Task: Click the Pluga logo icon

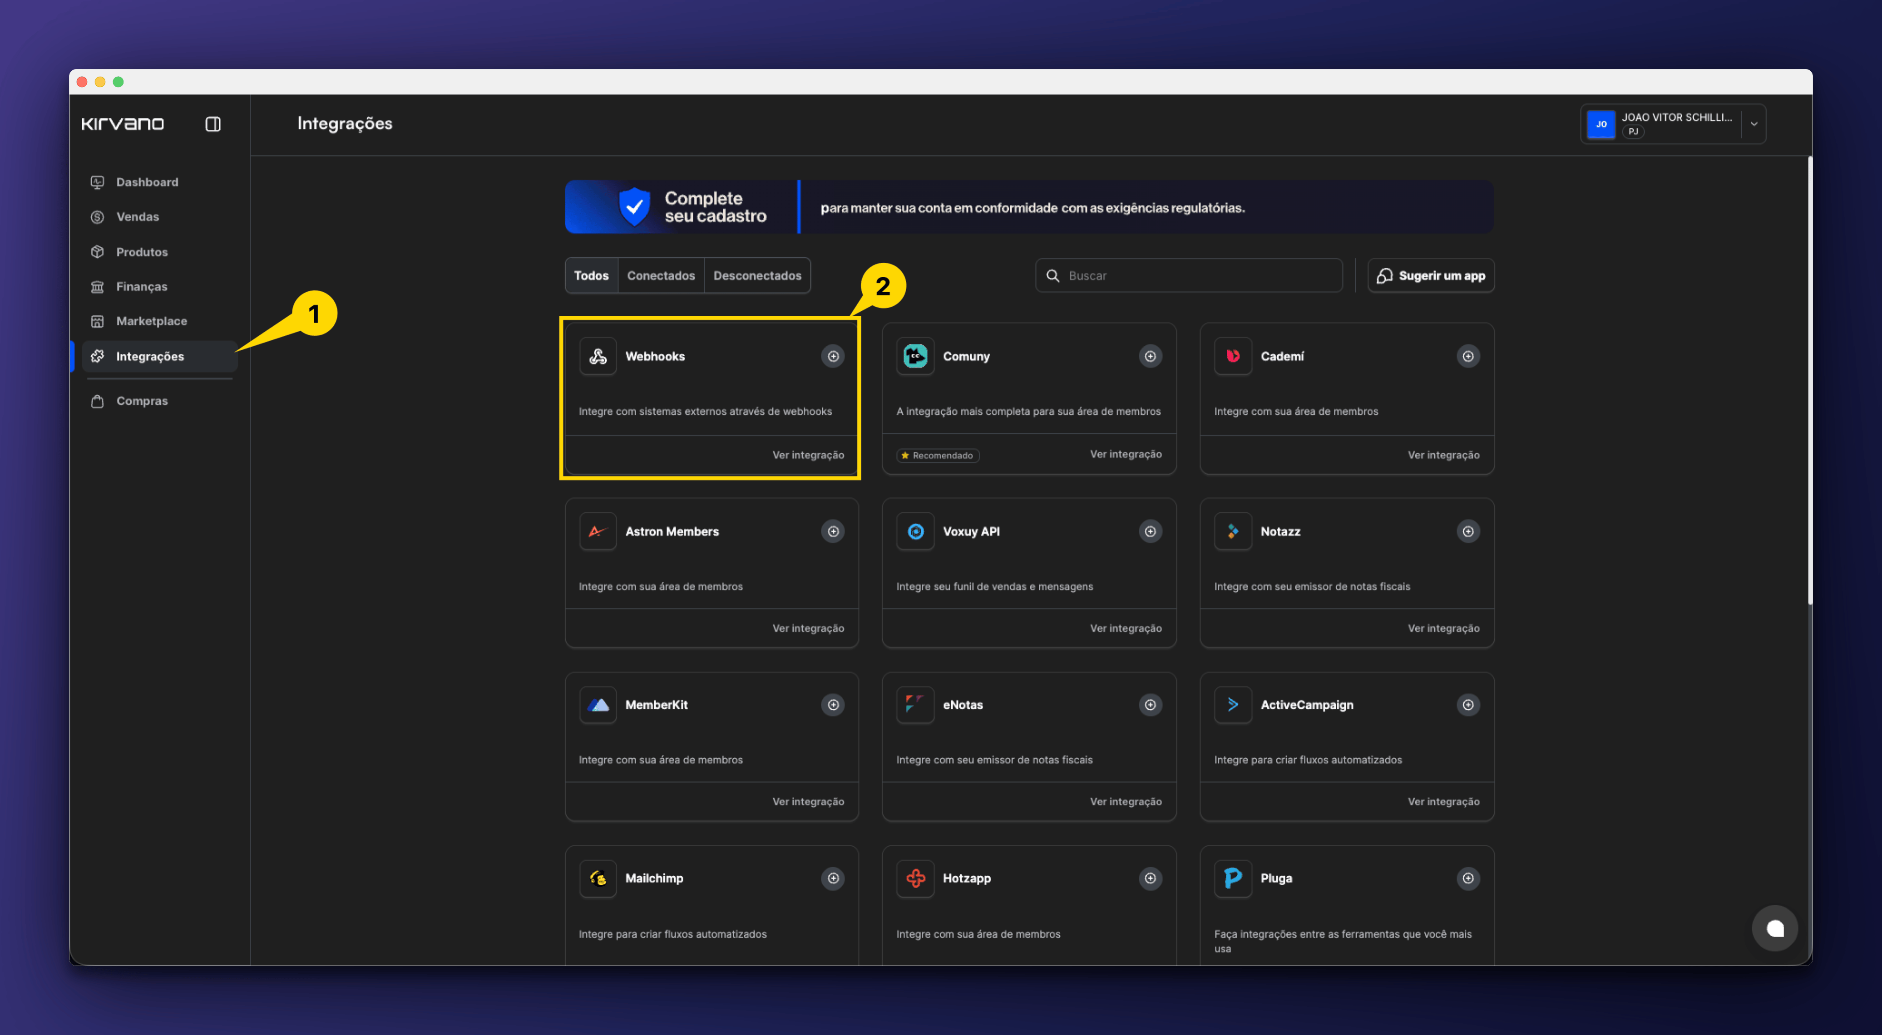Action: tap(1233, 879)
